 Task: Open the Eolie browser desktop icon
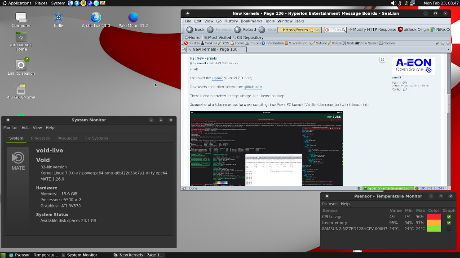58,18
